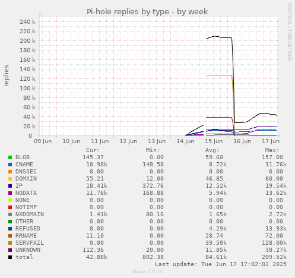Click the NODATA purple legend swatch

[10, 193]
